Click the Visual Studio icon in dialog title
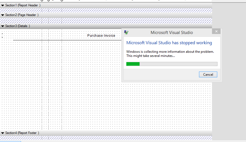This screenshot has width=246, height=142. 126,32
